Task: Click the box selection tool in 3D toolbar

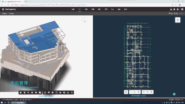Action: (x=45, y=92)
